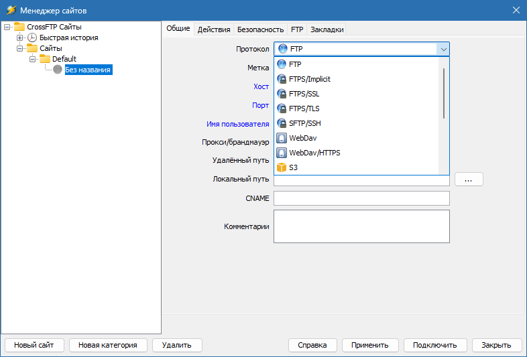
Task: Click the WebDav protocol icon
Action: tap(282, 138)
